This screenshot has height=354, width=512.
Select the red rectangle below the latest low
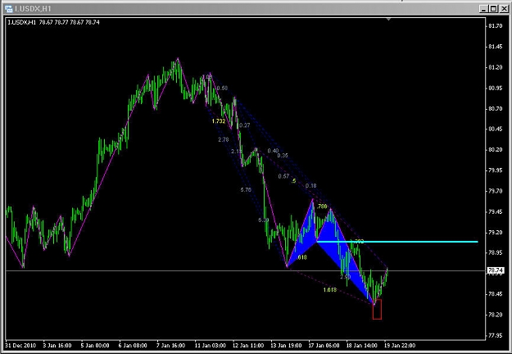377,309
